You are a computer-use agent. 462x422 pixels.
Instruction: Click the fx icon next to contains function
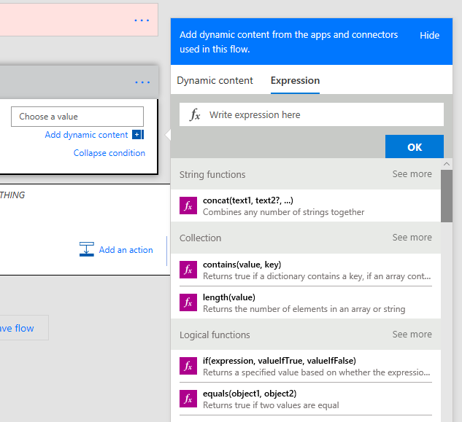click(x=188, y=270)
